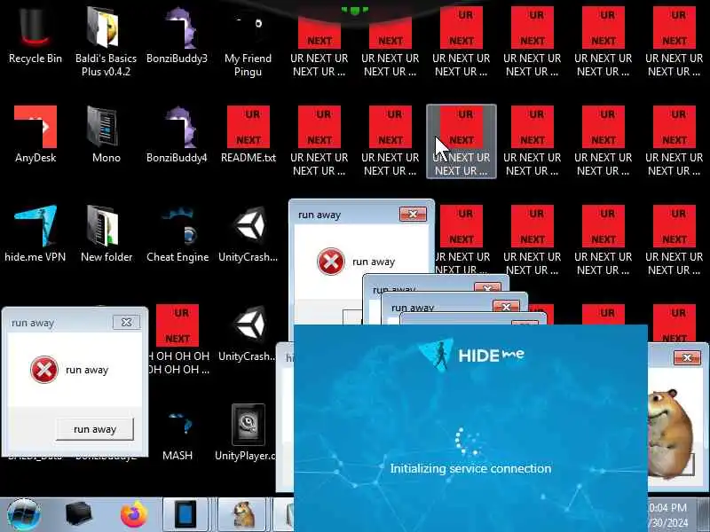Click the run away button in left dialog
The height and width of the screenshot is (532, 710).
point(95,429)
